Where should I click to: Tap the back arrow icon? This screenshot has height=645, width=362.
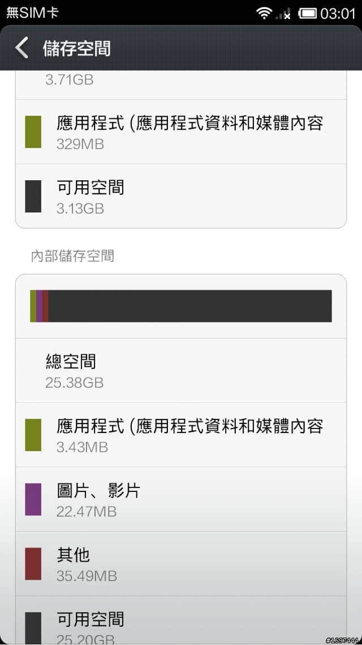click(x=21, y=48)
